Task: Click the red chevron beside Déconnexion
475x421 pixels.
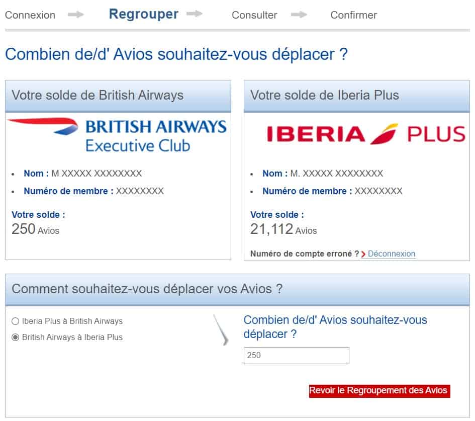Action: (363, 254)
